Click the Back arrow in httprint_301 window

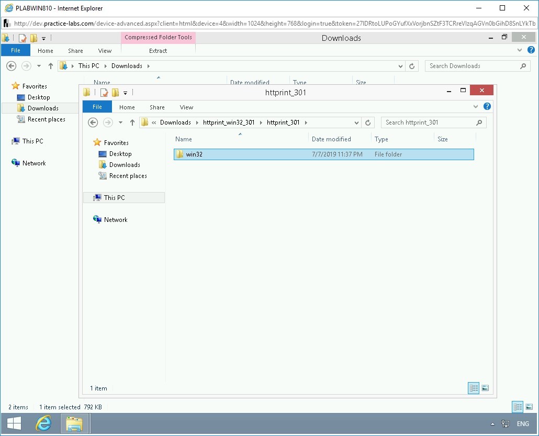click(93, 122)
